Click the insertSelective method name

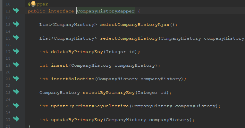click(x=73, y=79)
